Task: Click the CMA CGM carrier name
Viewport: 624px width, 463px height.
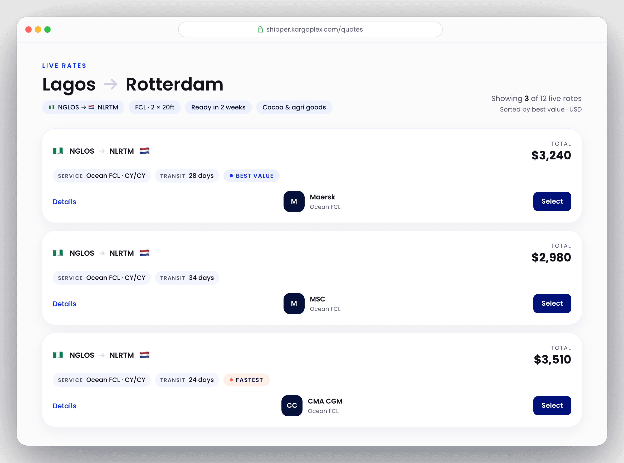Action: click(325, 401)
